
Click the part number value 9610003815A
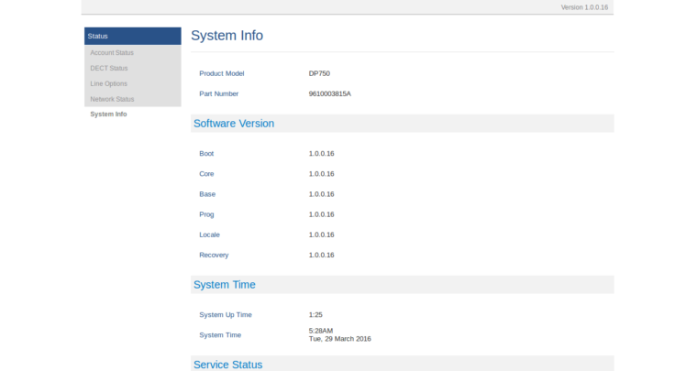(329, 93)
